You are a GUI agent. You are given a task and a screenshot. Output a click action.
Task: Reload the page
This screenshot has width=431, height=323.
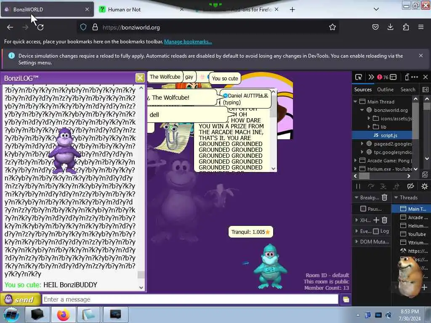(40, 27)
